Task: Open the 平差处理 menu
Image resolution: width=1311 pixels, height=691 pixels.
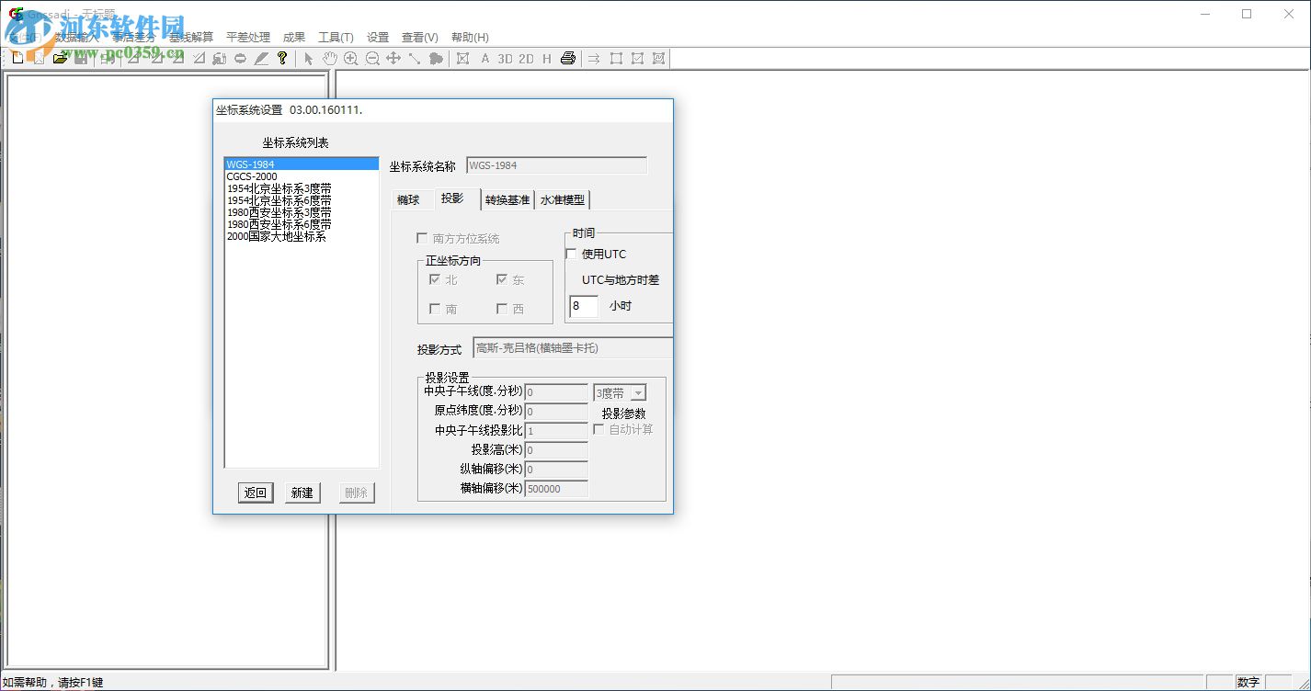Action: pos(248,38)
